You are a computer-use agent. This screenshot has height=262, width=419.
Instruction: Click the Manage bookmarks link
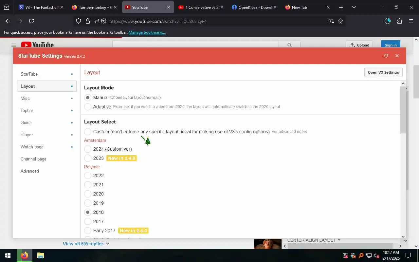click(x=147, y=32)
